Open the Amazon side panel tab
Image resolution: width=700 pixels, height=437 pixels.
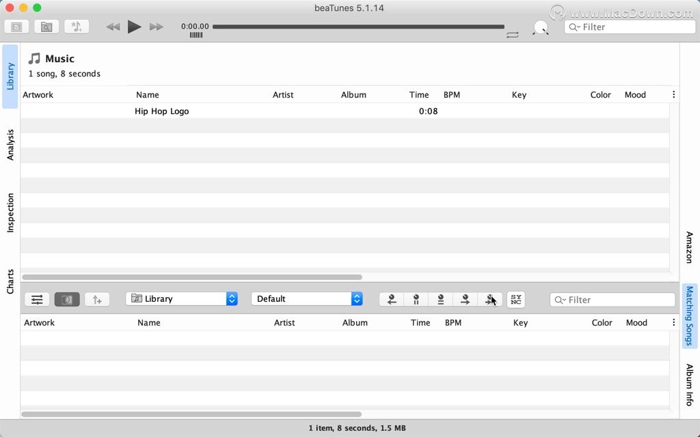[x=690, y=247]
